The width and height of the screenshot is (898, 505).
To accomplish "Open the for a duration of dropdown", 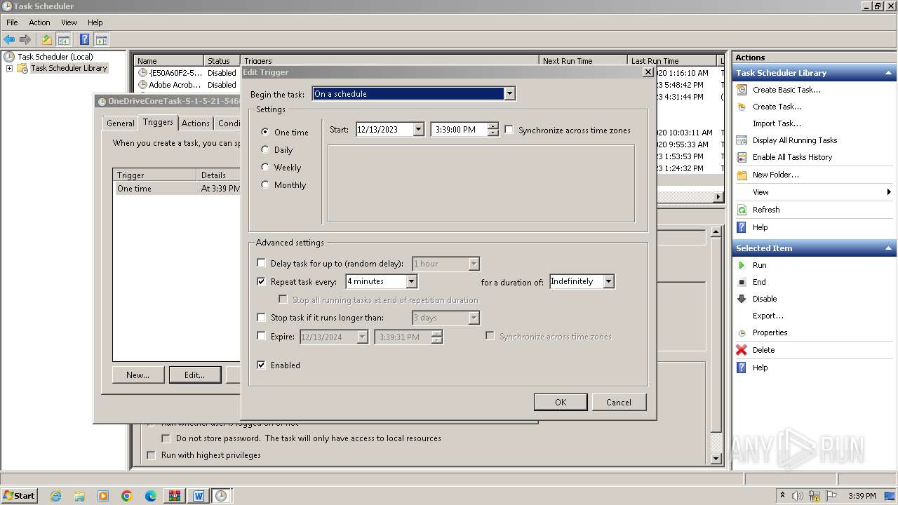I will [x=608, y=281].
